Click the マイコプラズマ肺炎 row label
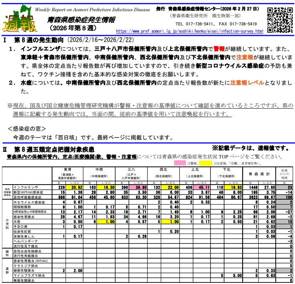The width and height of the screenshot is (295, 284). tap(29, 276)
